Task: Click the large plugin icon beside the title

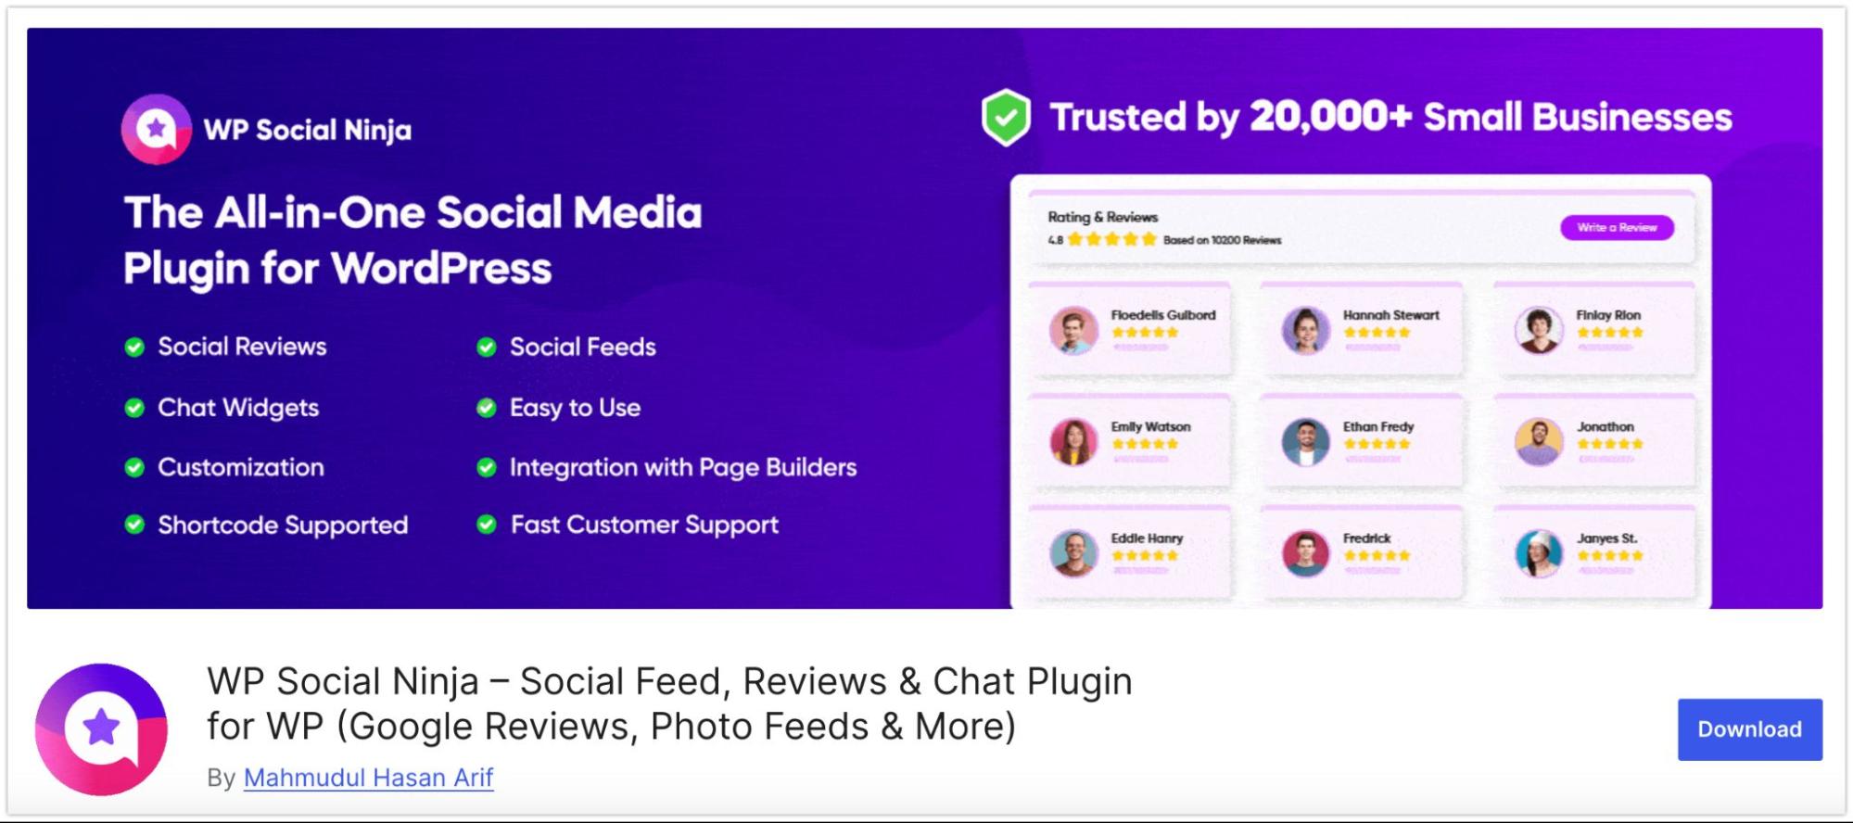Action: click(x=101, y=728)
